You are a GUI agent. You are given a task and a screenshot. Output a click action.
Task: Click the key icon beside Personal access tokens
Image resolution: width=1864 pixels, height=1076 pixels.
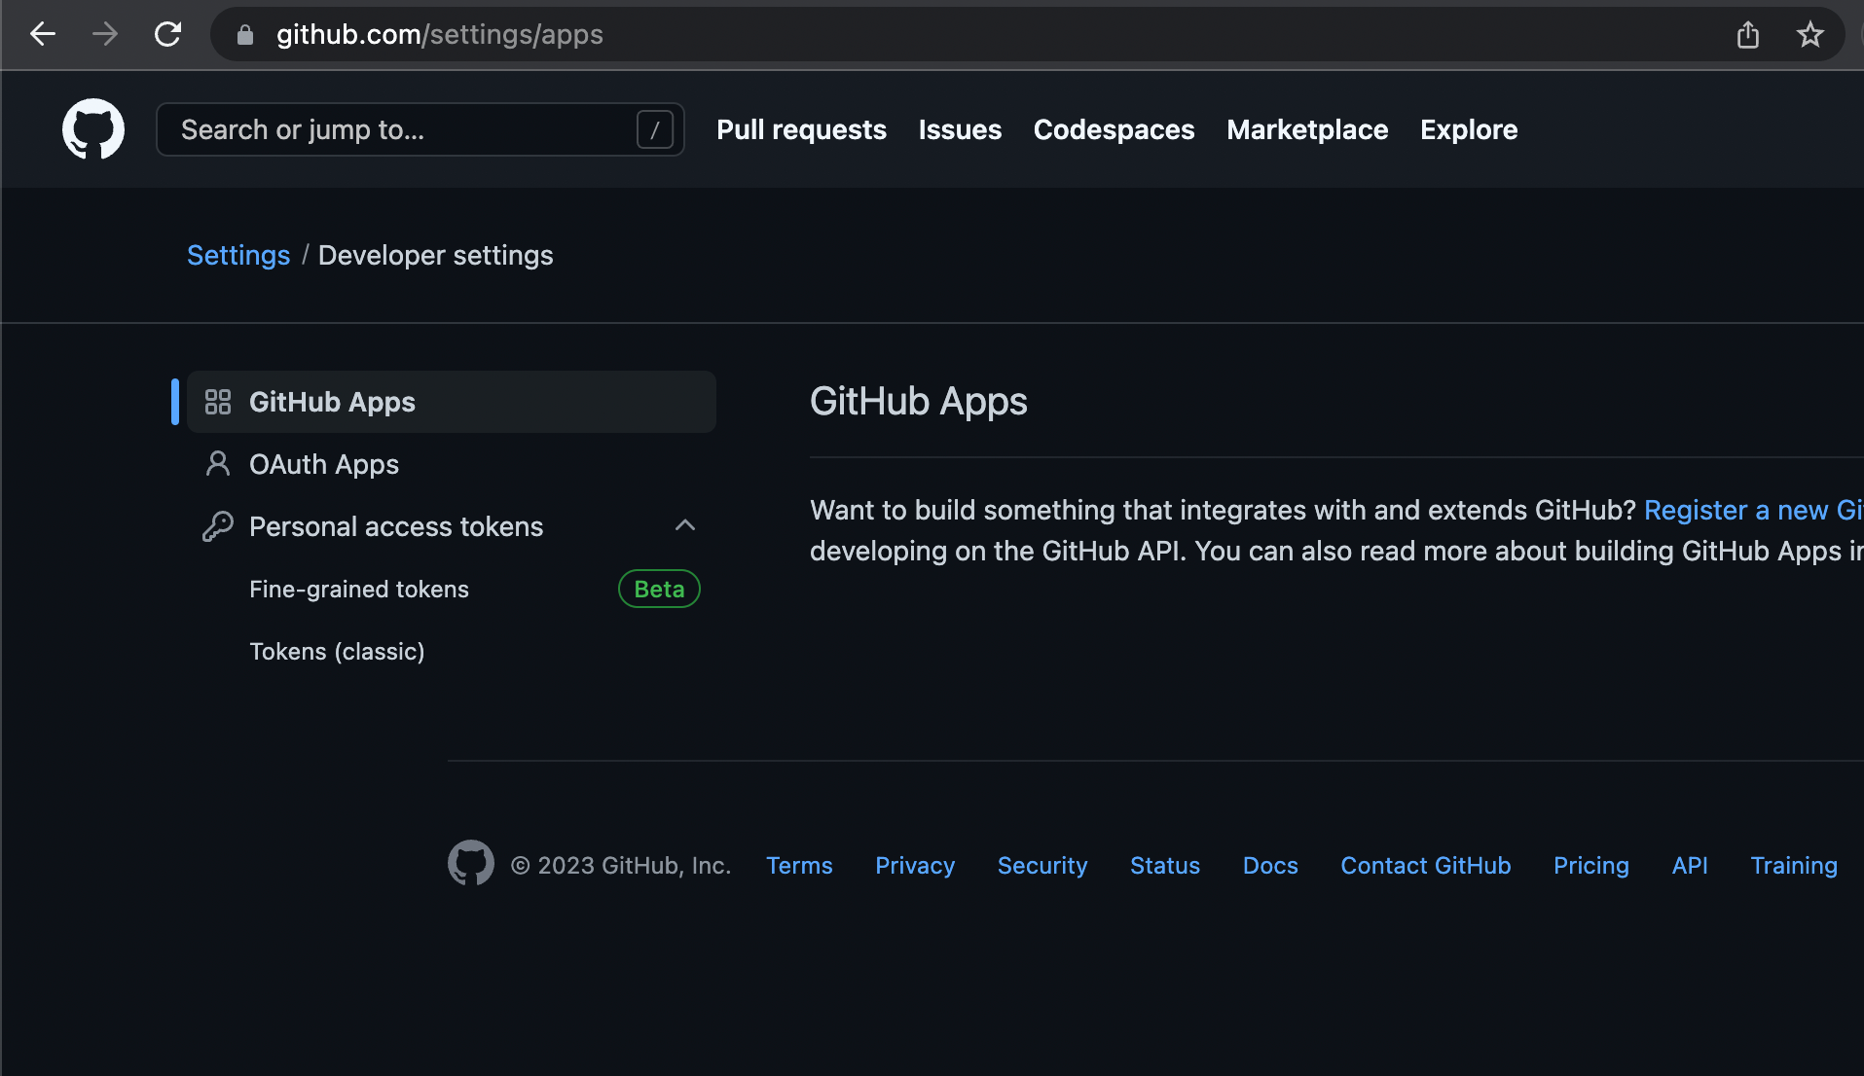[x=217, y=526]
